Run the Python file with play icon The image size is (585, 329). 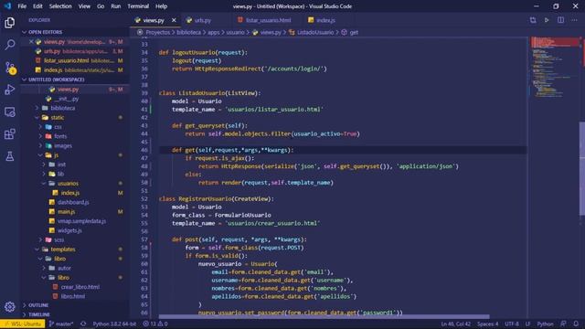[547, 20]
